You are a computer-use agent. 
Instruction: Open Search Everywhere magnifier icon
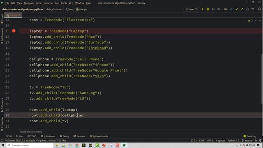[x=259, y=9]
